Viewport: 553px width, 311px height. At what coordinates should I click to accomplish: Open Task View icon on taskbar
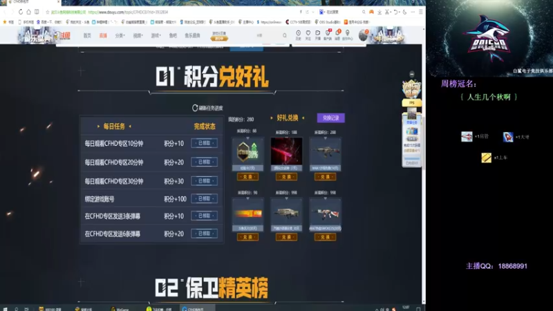click(26, 309)
